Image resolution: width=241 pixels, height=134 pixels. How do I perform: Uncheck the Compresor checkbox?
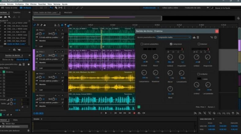(x=171, y=44)
